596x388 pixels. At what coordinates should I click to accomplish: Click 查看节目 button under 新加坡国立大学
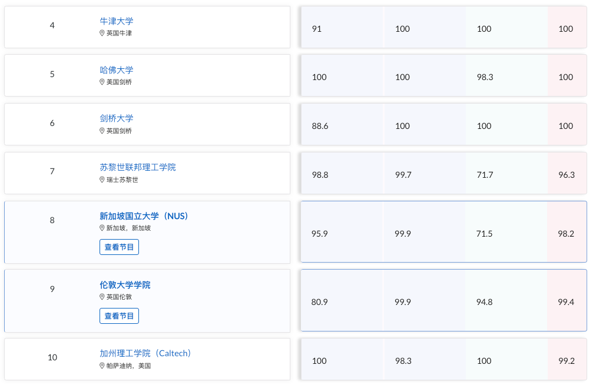(120, 247)
